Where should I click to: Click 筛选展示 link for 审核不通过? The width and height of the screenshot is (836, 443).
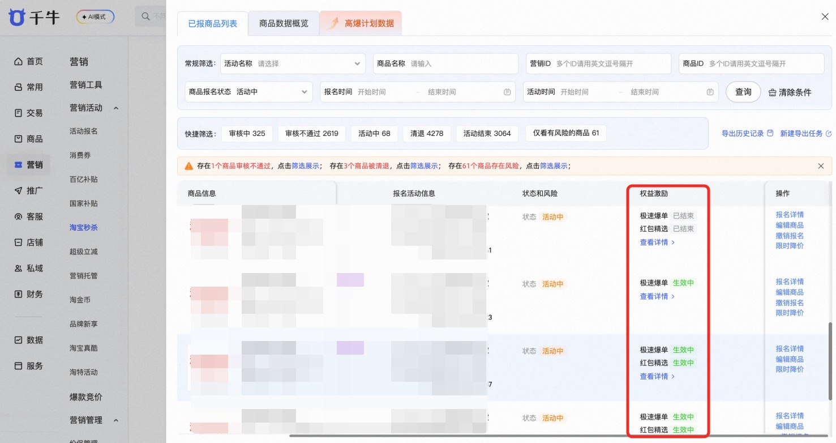[306, 166]
